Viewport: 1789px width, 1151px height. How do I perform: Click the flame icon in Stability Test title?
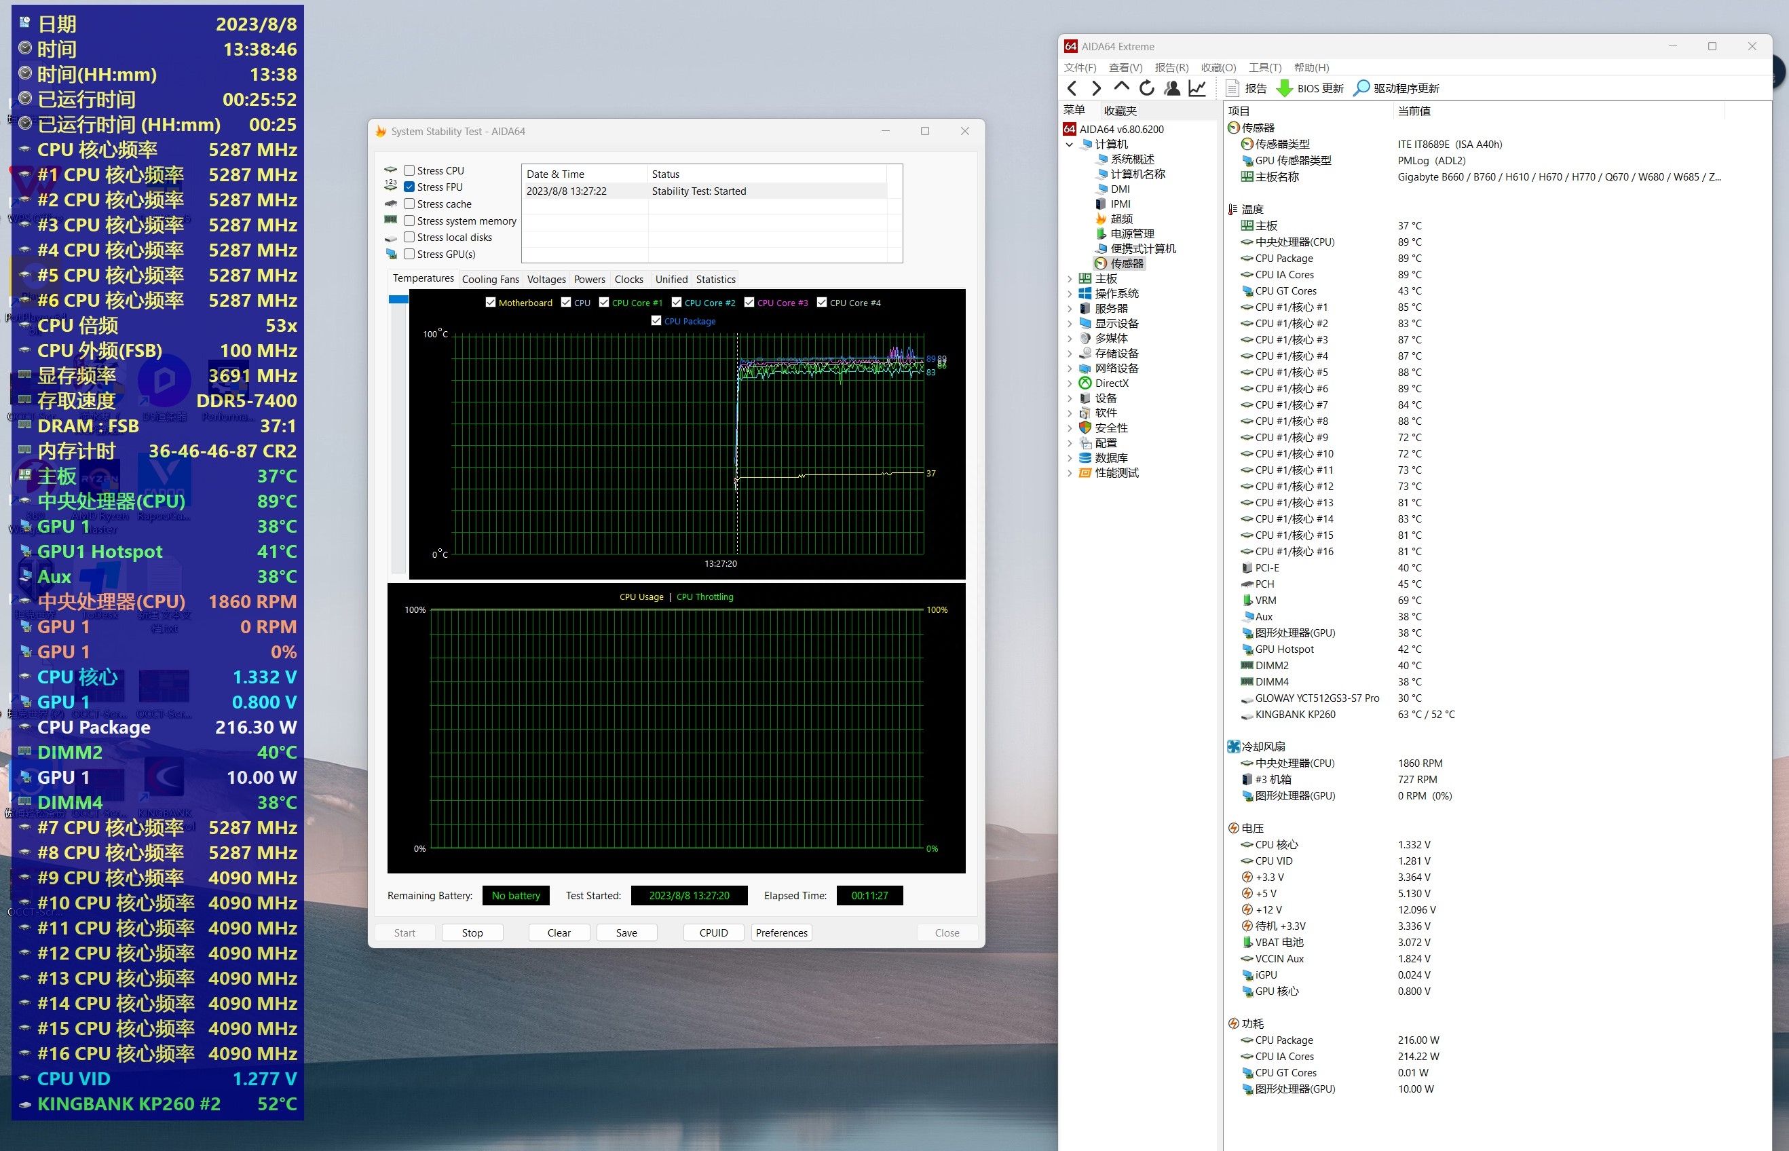[381, 132]
